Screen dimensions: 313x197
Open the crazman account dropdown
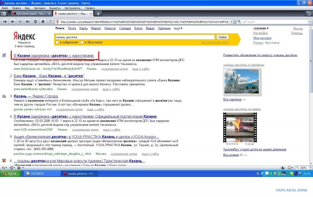point(261,28)
